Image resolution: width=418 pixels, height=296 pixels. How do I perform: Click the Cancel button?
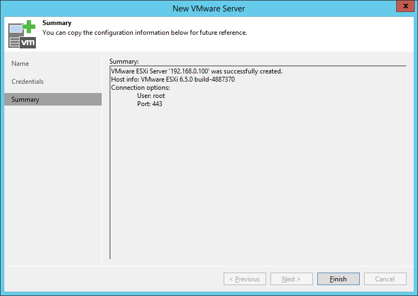tap(385, 279)
